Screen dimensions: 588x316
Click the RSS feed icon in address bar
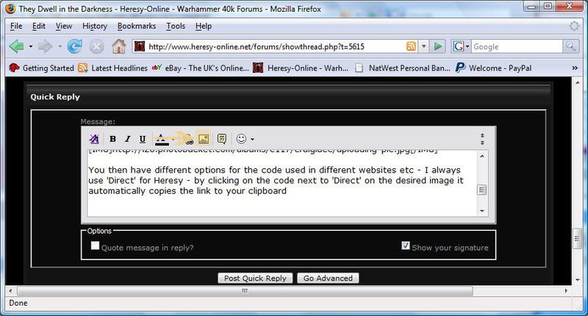pyautogui.click(x=411, y=46)
